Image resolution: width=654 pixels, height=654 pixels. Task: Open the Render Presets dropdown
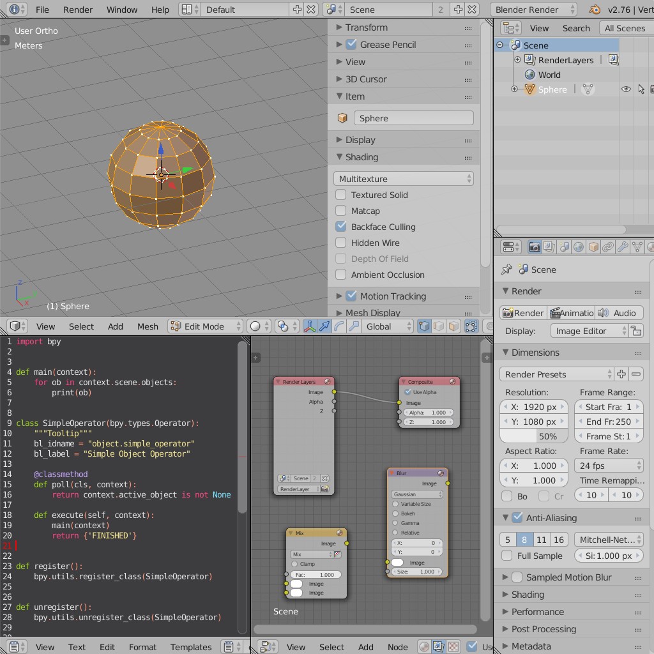[554, 374]
